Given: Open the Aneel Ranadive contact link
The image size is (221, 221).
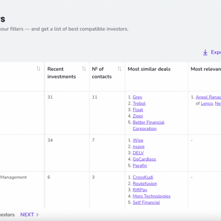Looking at the screenshot, I should 208,97.
